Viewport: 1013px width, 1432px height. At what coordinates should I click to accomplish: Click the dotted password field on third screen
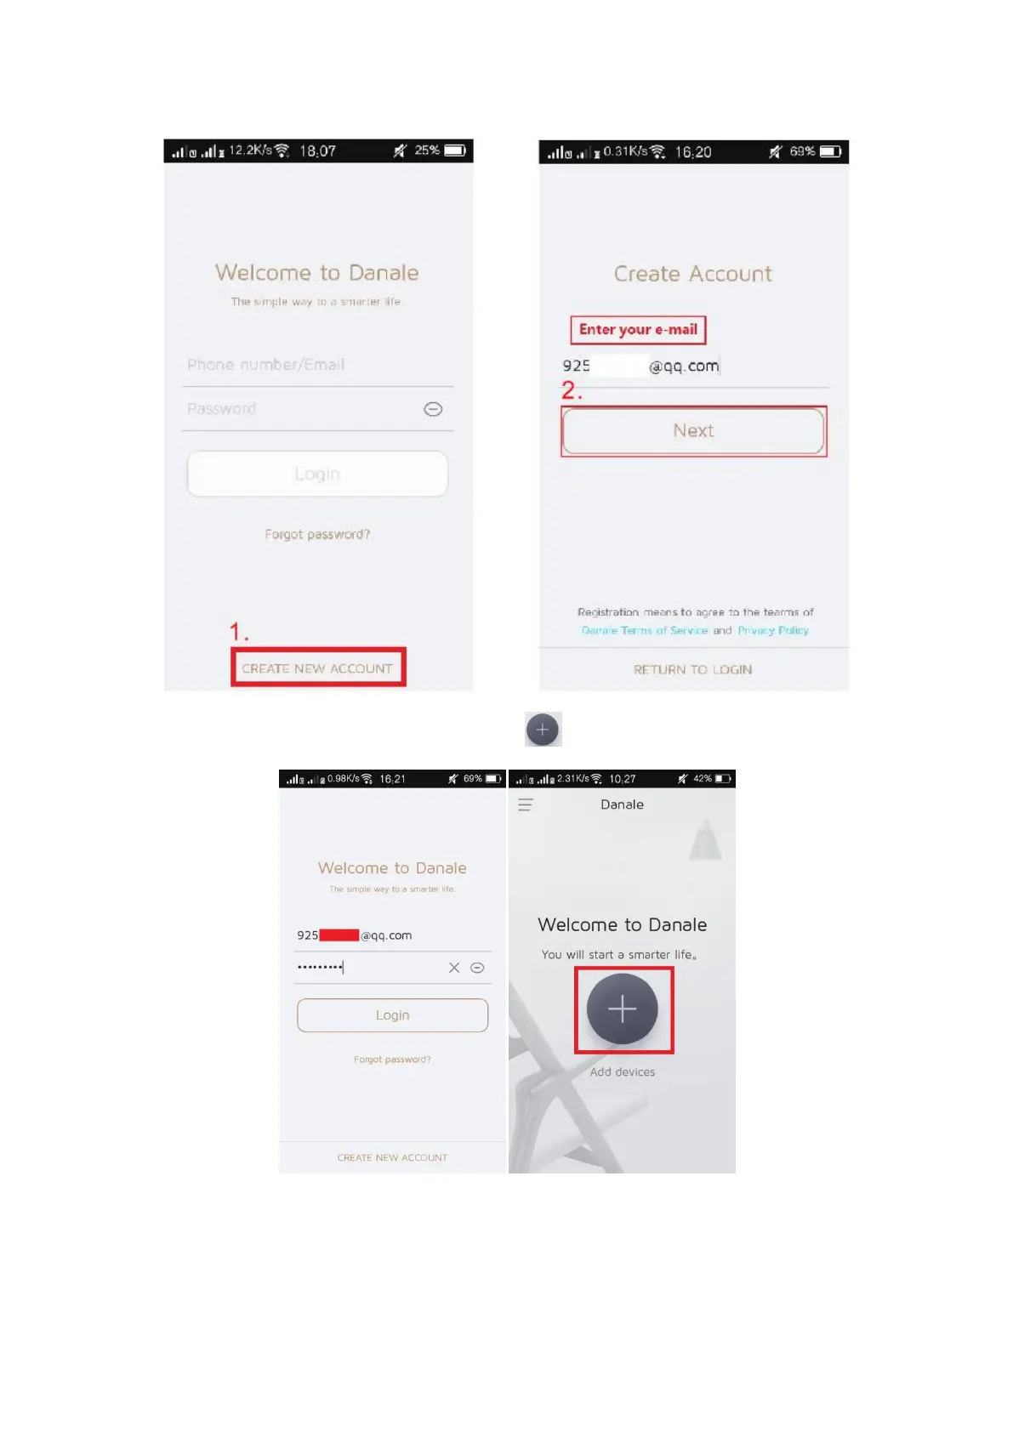pyautogui.click(x=370, y=968)
